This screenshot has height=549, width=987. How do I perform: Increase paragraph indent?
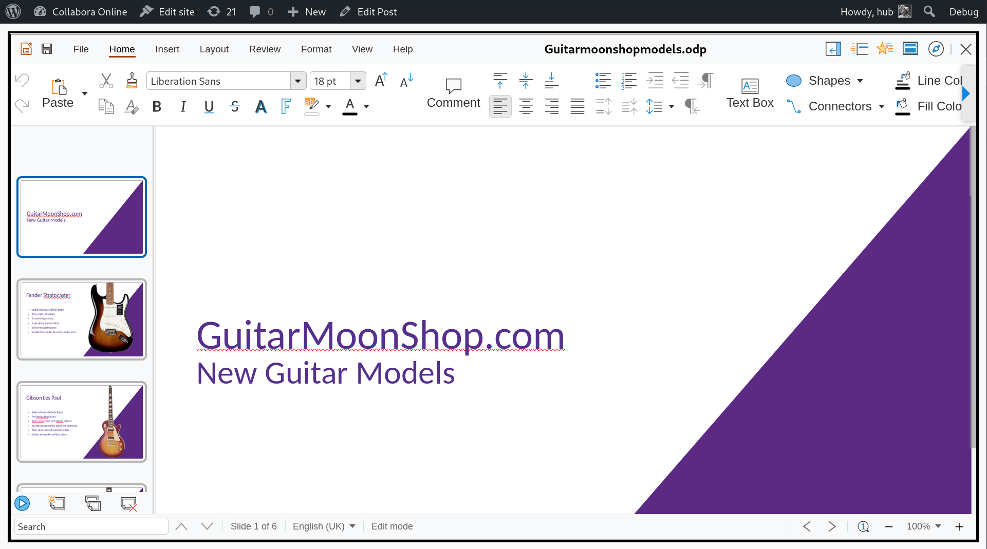click(655, 81)
